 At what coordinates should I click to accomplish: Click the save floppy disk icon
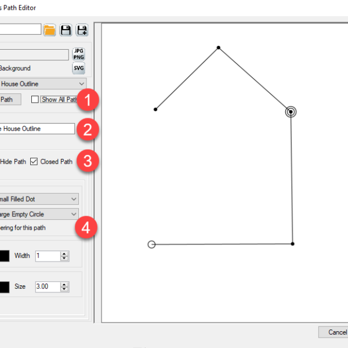66,30
